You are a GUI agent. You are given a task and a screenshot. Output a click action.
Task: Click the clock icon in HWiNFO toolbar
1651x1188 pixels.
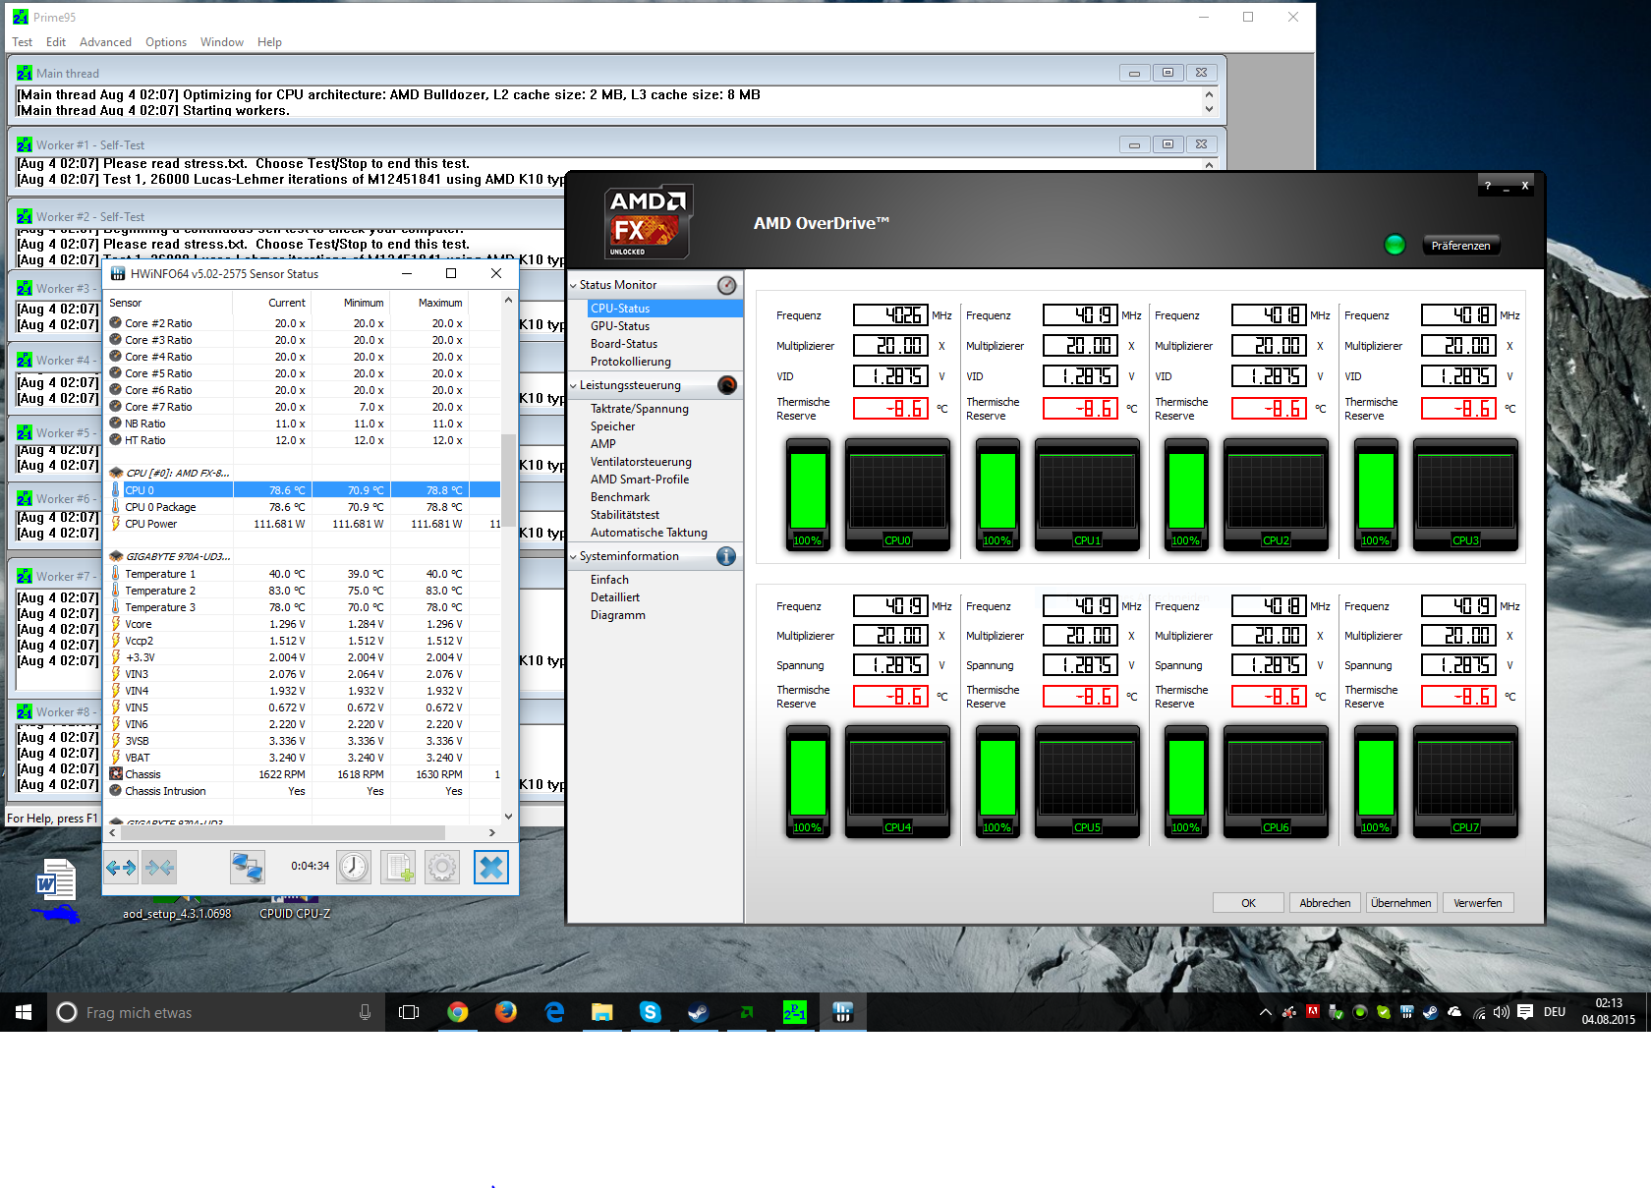coord(354,867)
